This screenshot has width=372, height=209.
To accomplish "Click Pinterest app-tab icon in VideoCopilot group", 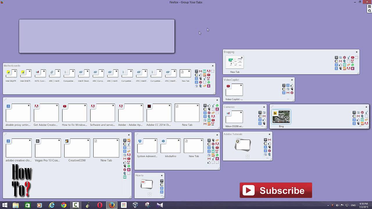I will (292, 93).
